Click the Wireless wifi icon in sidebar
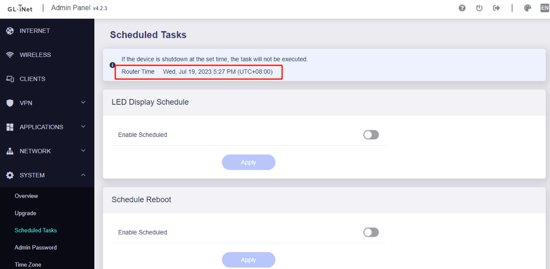Viewport: 550px width, 269px height. [10, 55]
